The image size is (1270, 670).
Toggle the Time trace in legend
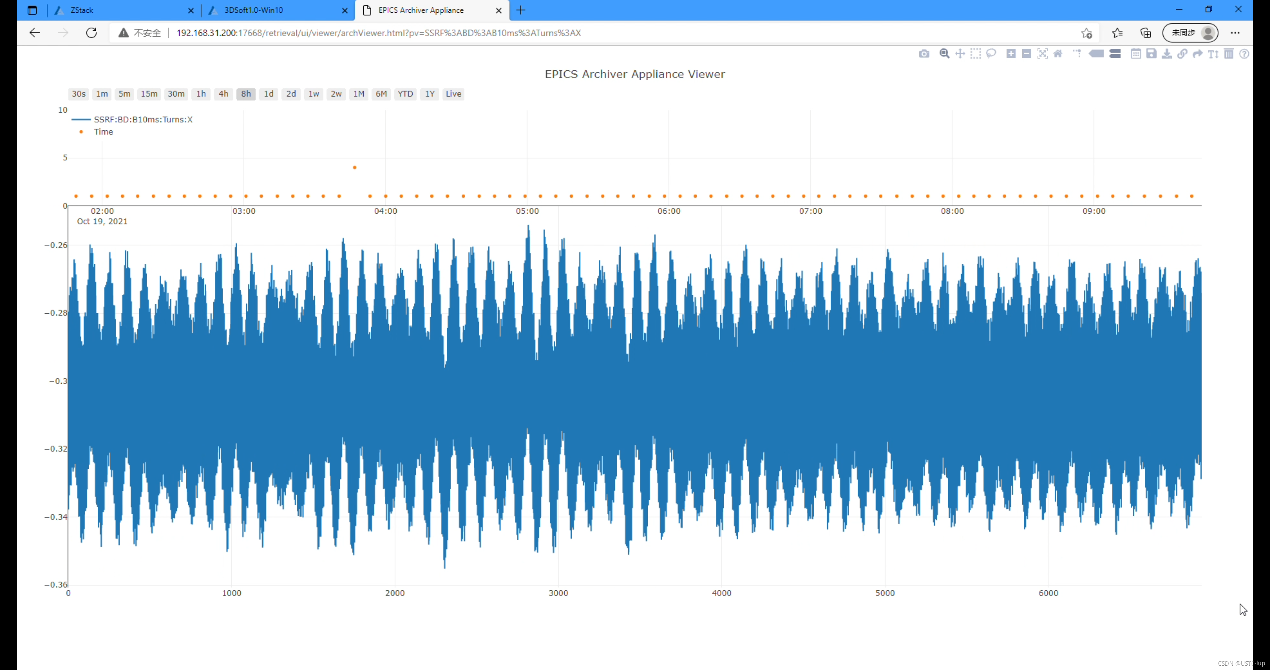point(103,132)
